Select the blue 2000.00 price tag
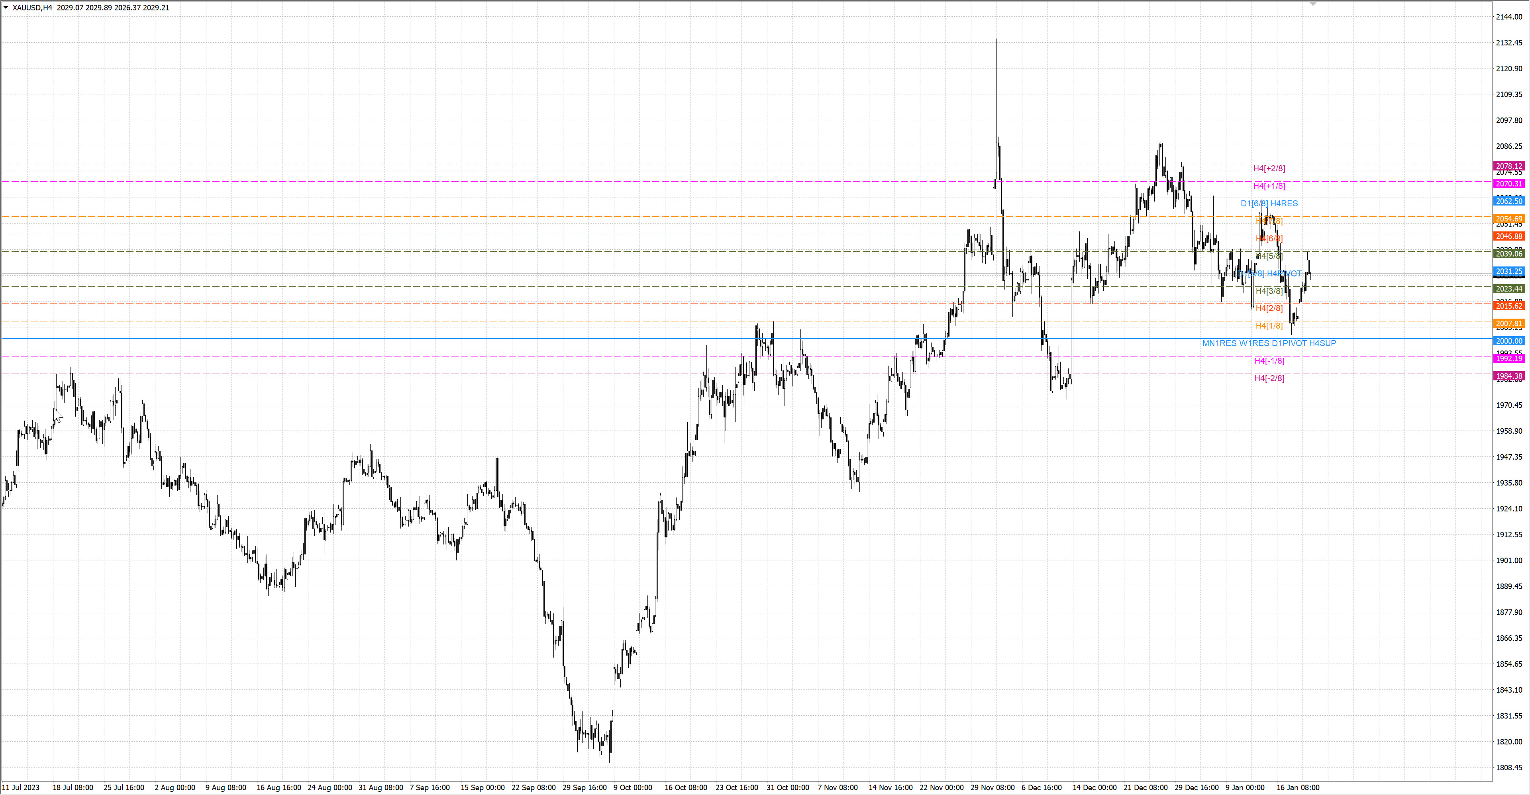 pos(1508,341)
